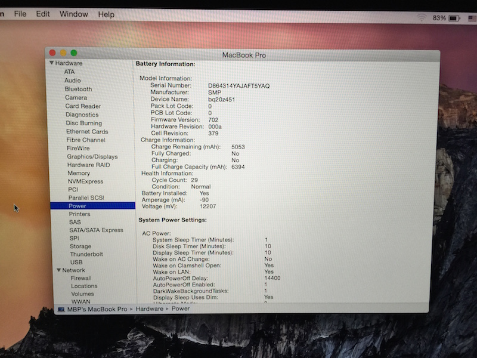Select ATA in the sidebar
This screenshot has height=358, width=477.
(x=69, y=72)
